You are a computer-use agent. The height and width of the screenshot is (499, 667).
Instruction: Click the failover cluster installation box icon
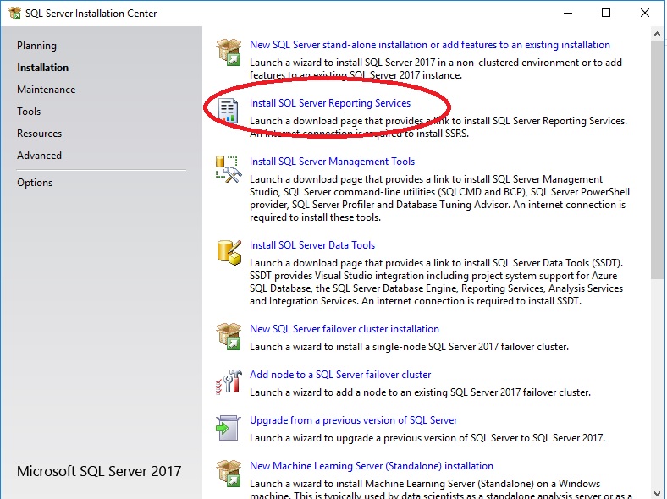coord(229,336)
